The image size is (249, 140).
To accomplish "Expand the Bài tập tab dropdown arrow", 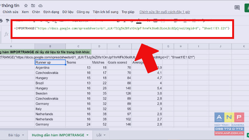I will pos(23,135).
